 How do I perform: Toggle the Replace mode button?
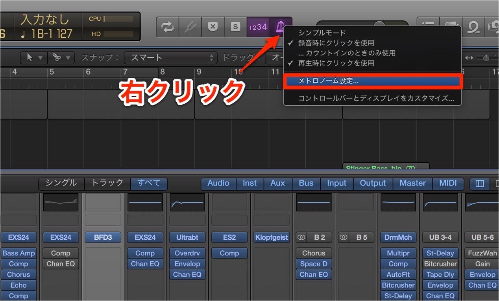213,27
